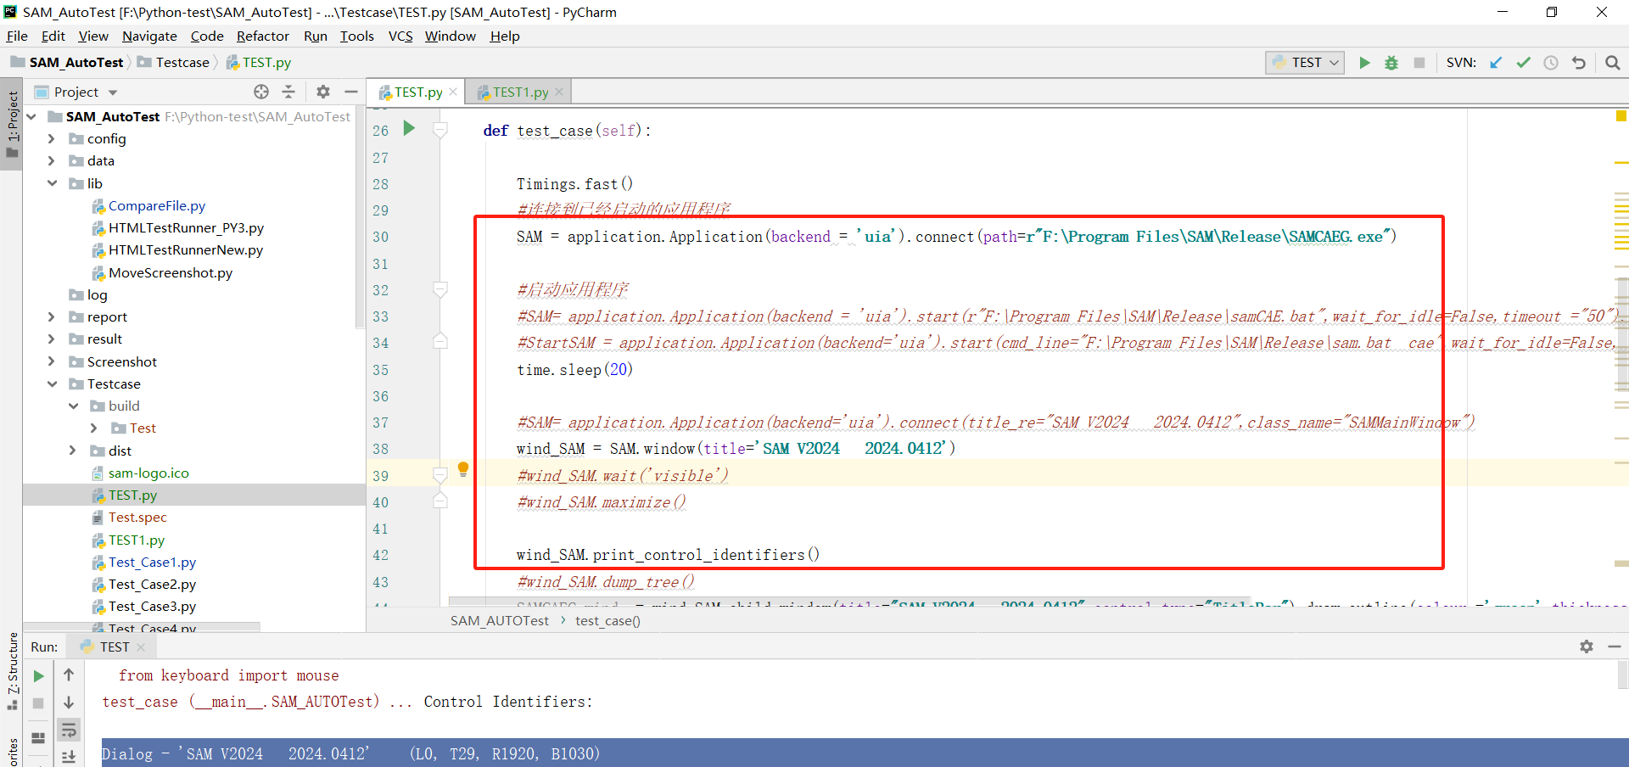This screenshot has width=1629, height=767.
Task: Click the SVN Revert undo icon
Action: (1578, 63)
